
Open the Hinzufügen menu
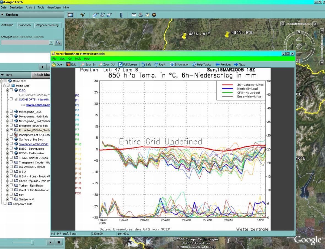click(54, 7)
